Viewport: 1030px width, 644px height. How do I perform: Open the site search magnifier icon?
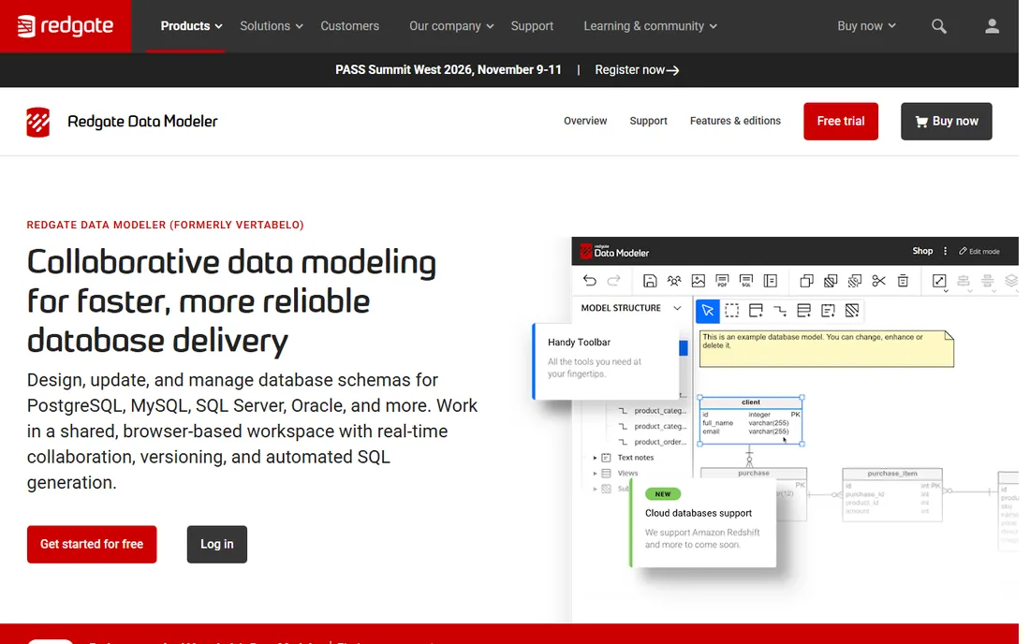click(x=938, y=26)
